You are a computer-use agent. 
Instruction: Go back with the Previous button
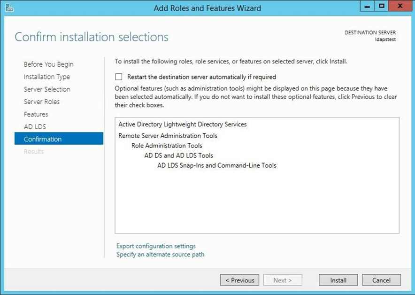coord(239,280)
